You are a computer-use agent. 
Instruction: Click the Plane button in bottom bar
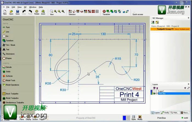(x=22, y=118)
